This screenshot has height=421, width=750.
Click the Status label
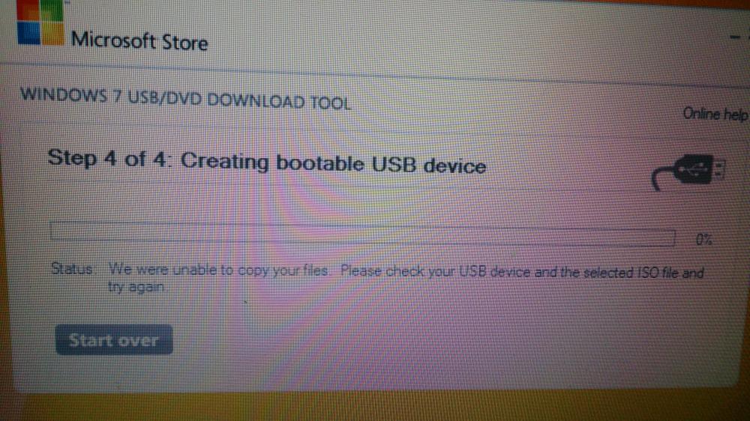pyautogui.click(x=72, y=269)
